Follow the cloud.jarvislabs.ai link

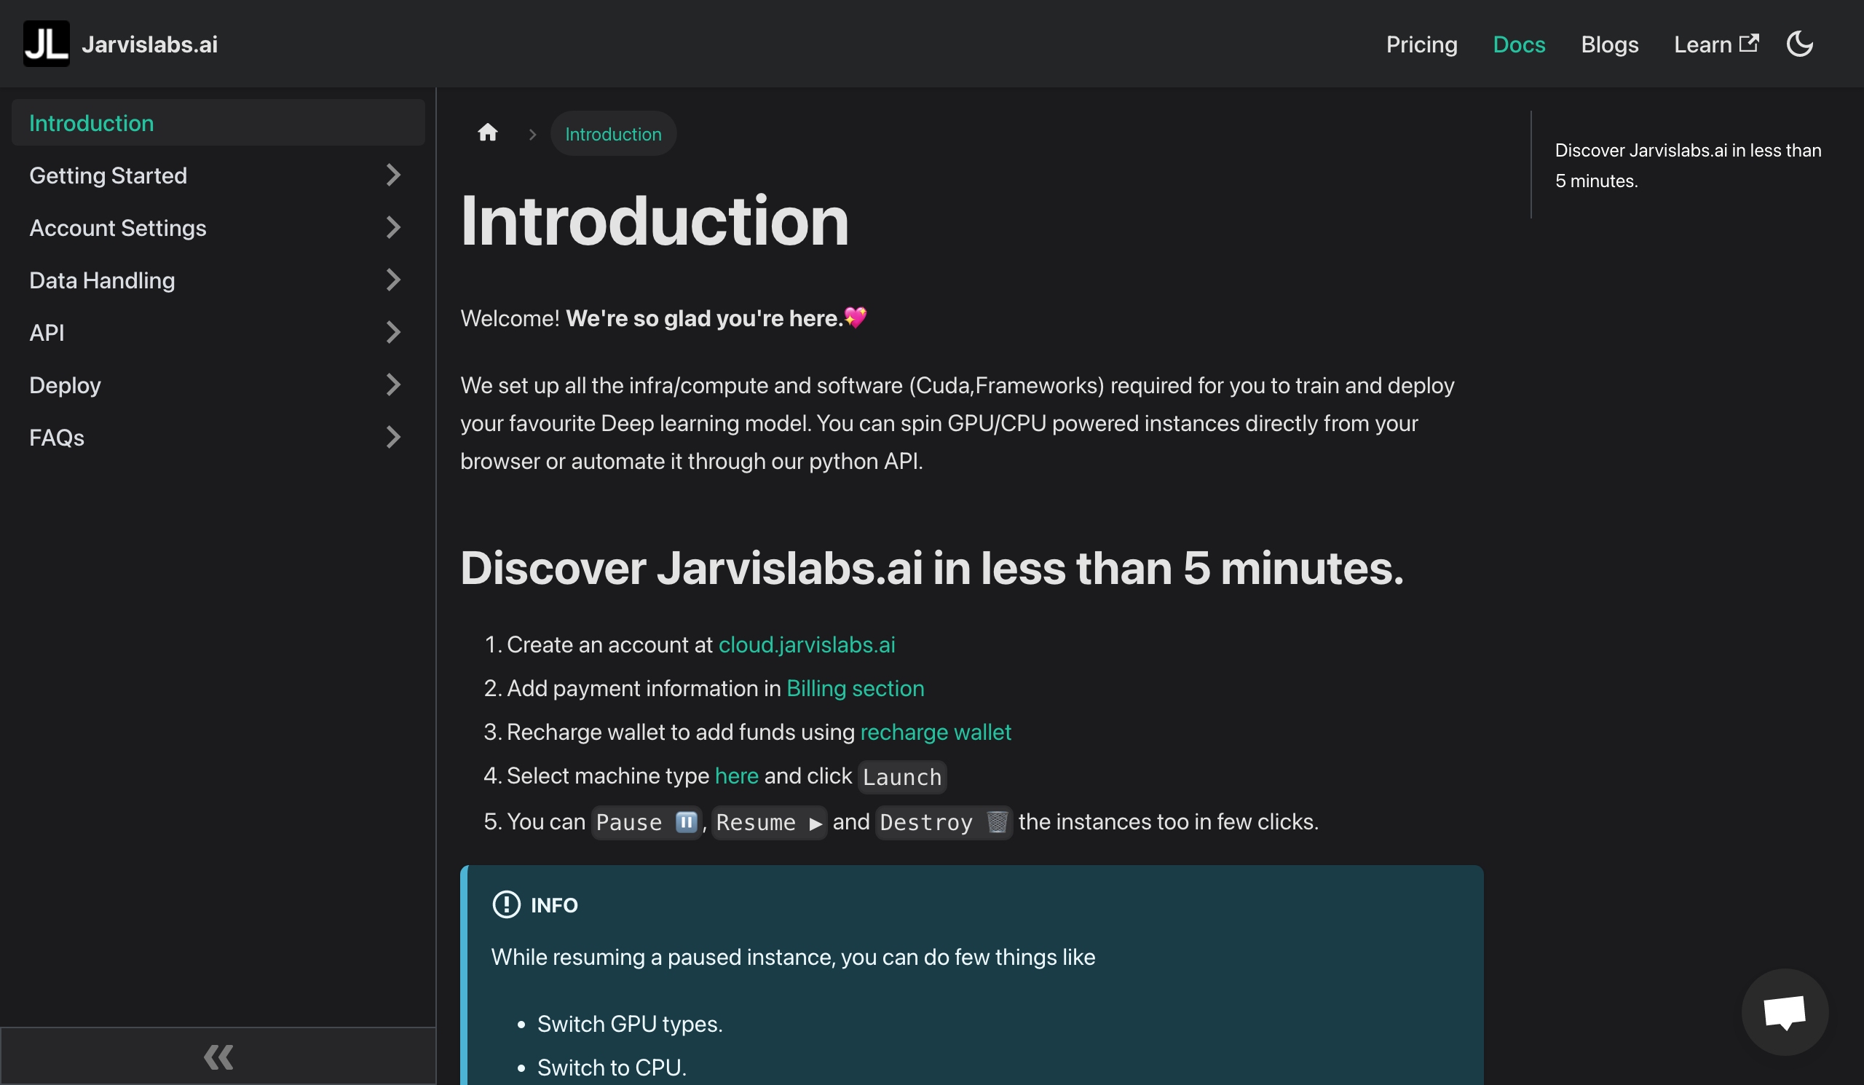point(806,645)
